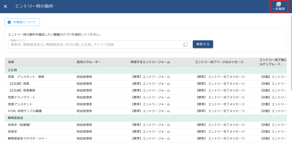Select the 技術系（首都圏） row
The height and width of the screenshot is (143, 292).
click(x=19, y=125)
